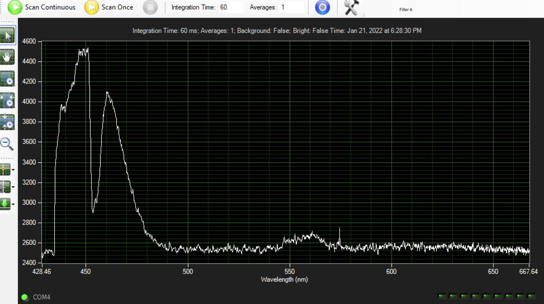Click the 667.64 x-axis maximum label
The height and width of the screenshot is (304, 544).
coord(528,271)
